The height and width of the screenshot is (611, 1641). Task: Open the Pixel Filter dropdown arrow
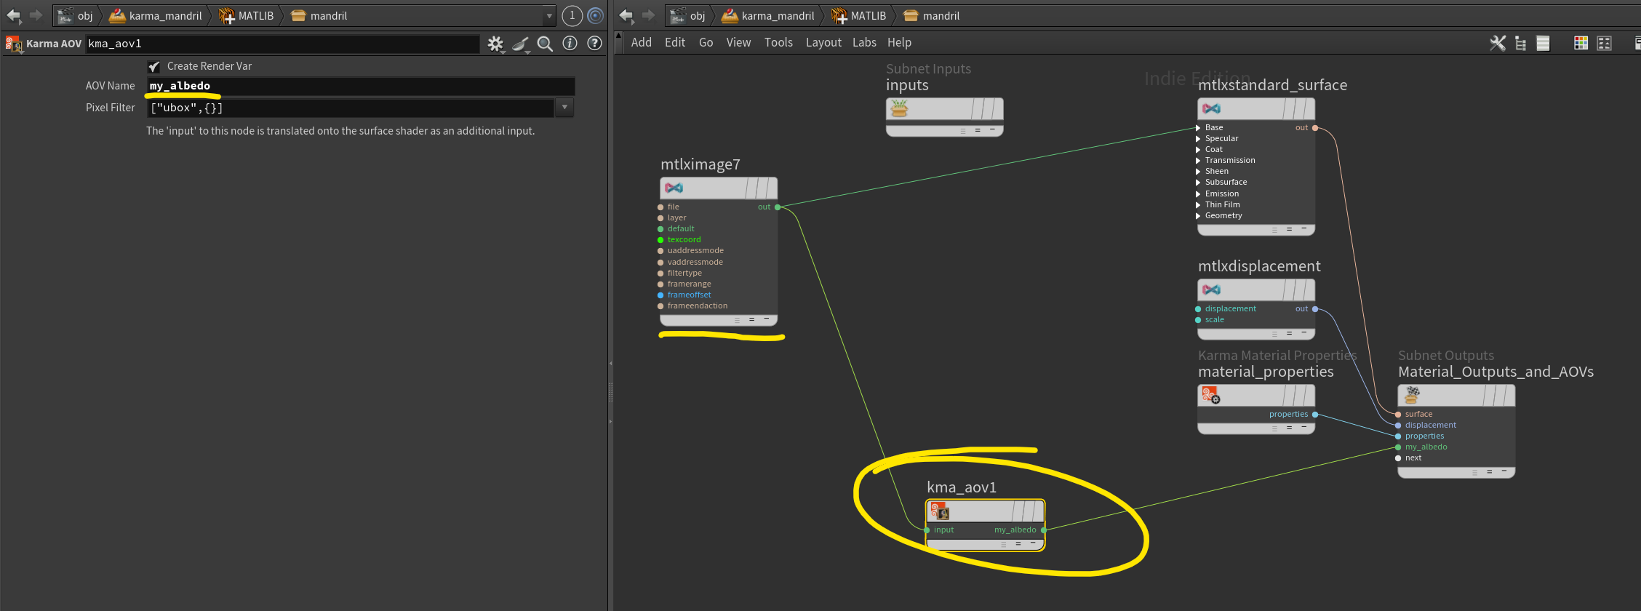tap(564, 108)
